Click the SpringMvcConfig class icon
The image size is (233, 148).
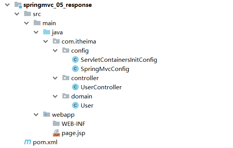pos(75,69)
